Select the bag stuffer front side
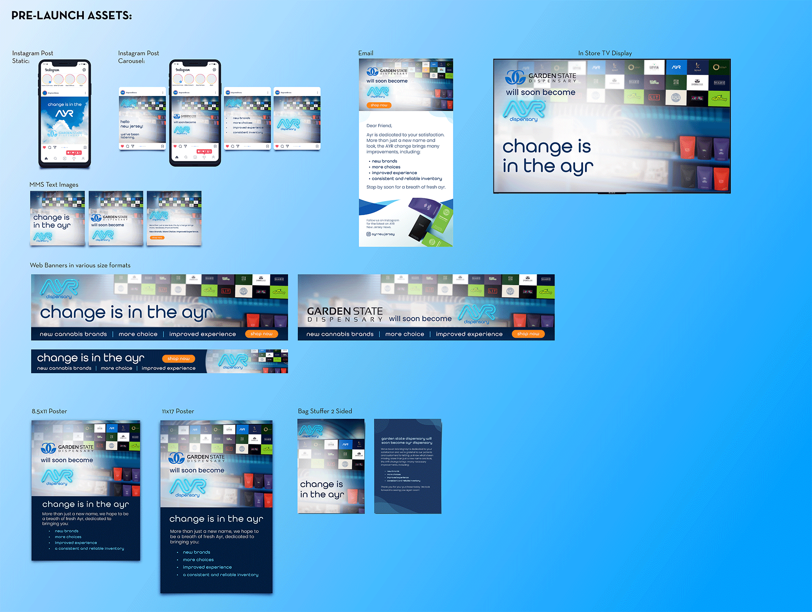Viewport: 812px width, 612px height. click(331, 466)
